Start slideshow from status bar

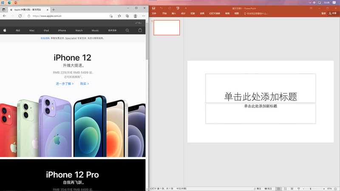click(x=299, y=188)
